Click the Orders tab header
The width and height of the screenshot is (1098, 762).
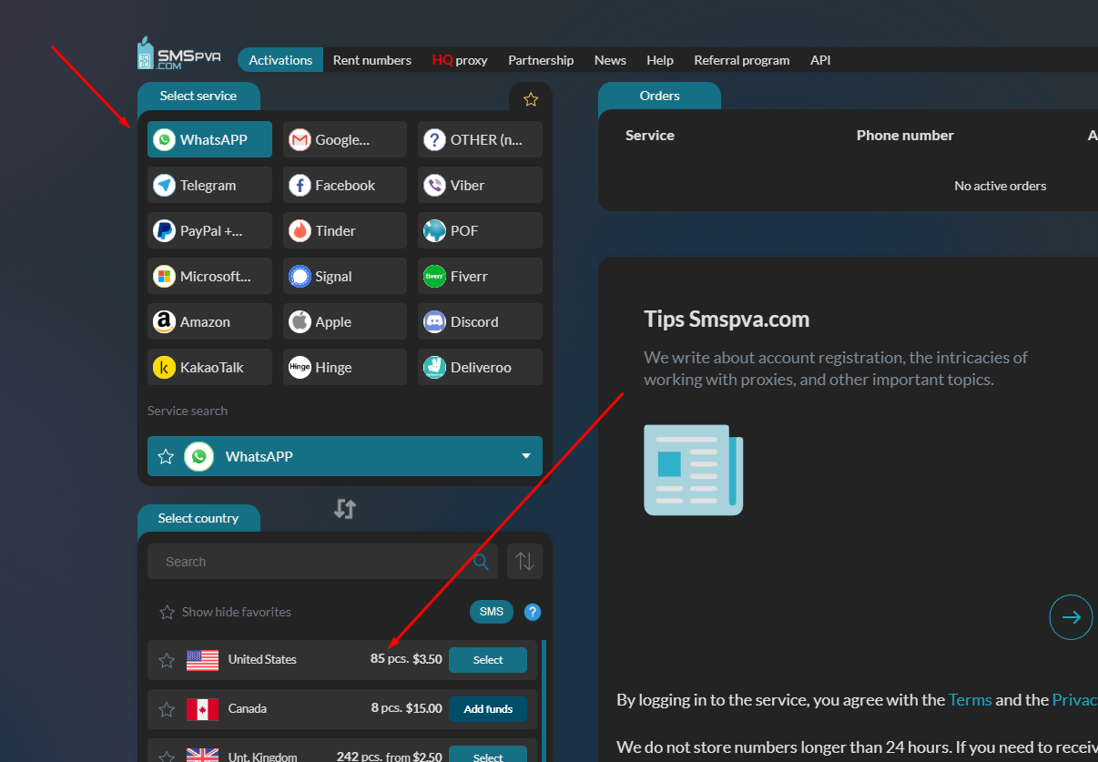click(x=659, y=96)
